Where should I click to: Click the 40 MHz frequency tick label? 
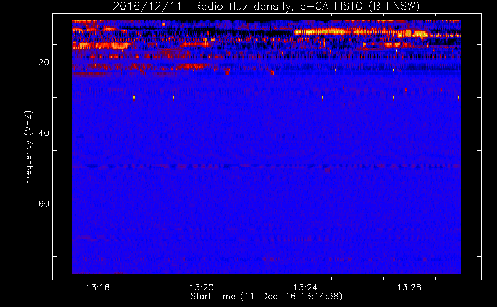coord(44,133)
